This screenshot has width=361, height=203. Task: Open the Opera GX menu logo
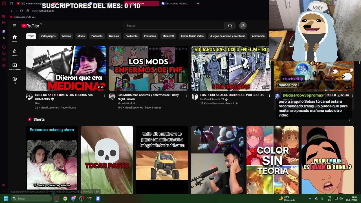click(4, 3)
